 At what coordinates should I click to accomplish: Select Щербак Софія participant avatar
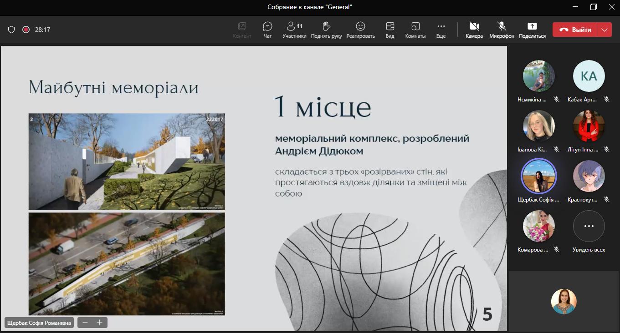539,176
